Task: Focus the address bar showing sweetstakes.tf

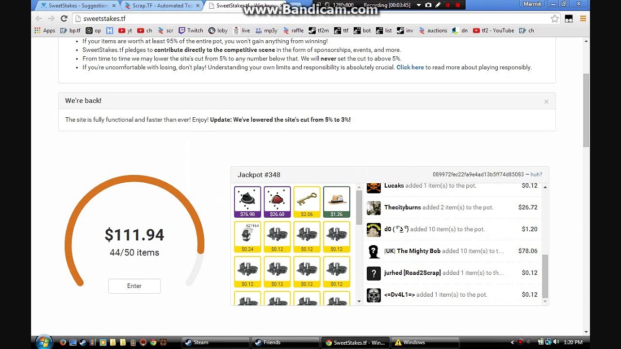Action: click(310, 18)
